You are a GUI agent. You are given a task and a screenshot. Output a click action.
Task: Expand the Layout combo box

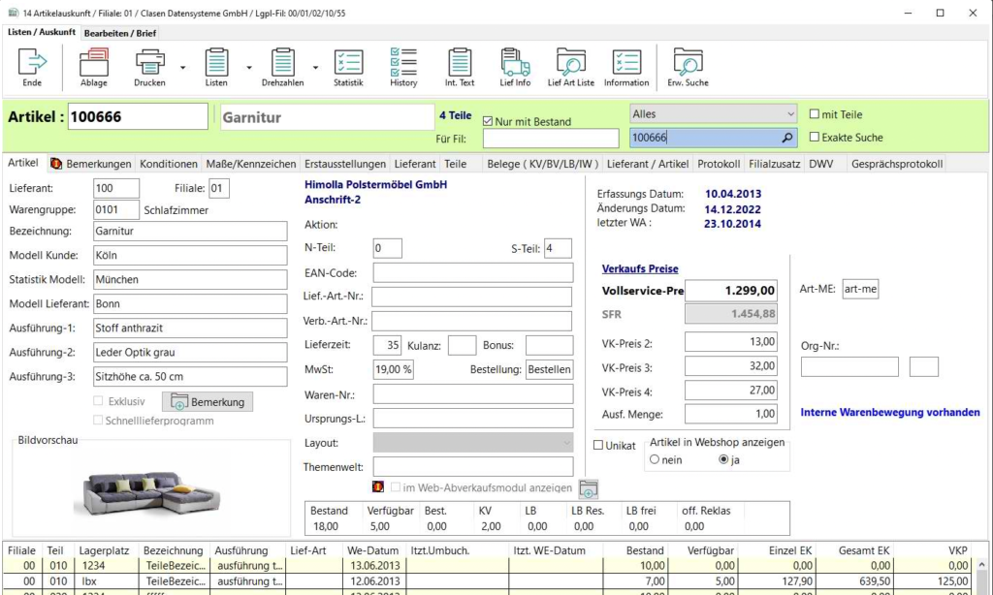point(566,443)
